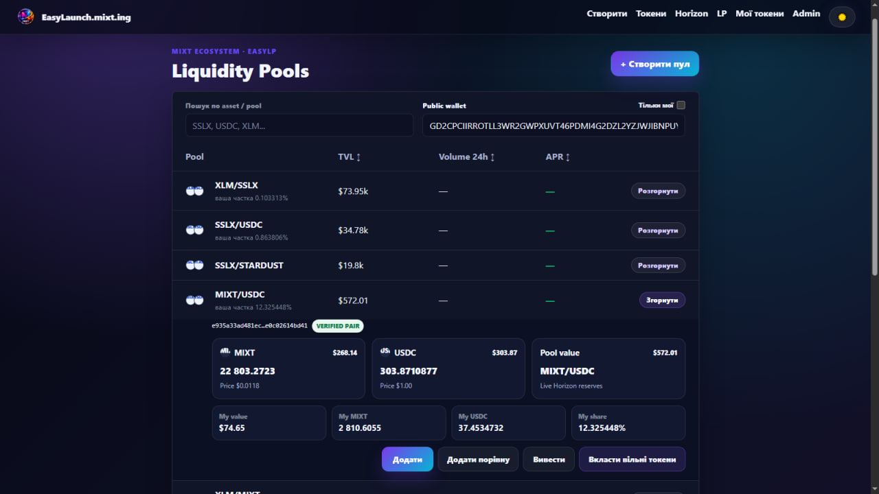This screenshot has width=879, height=494.
Task: Sort pools by TVL arrow
Action: coord(358,157)
